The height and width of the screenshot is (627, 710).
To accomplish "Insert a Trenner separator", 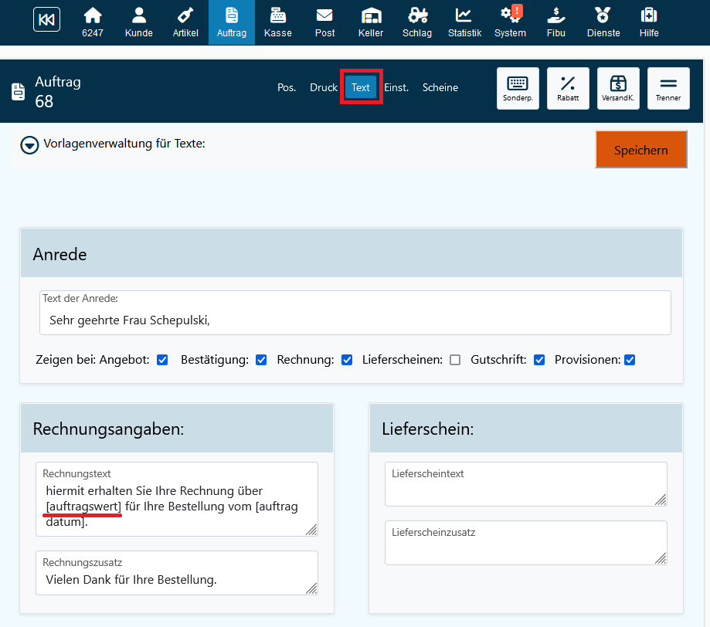I will click(668, 88).
